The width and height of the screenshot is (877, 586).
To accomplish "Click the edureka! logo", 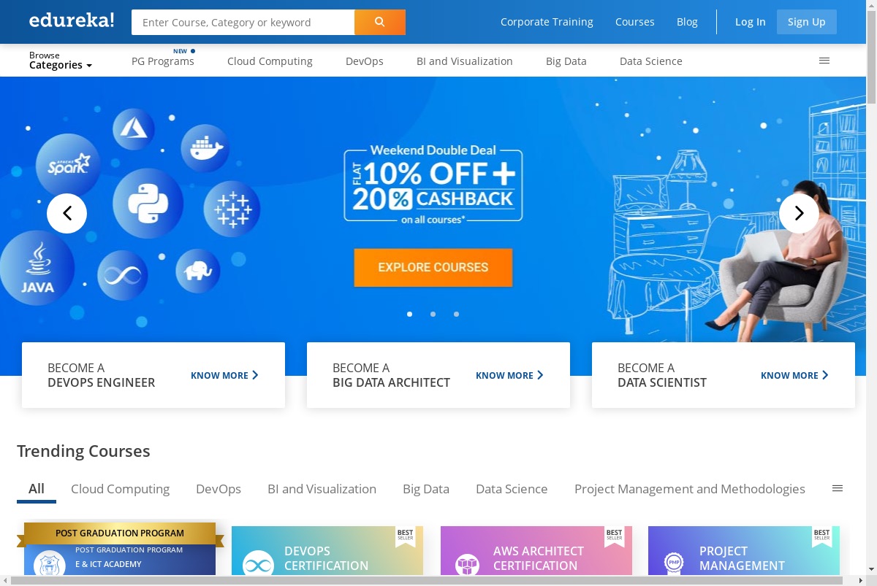I will tap(72, 20).
